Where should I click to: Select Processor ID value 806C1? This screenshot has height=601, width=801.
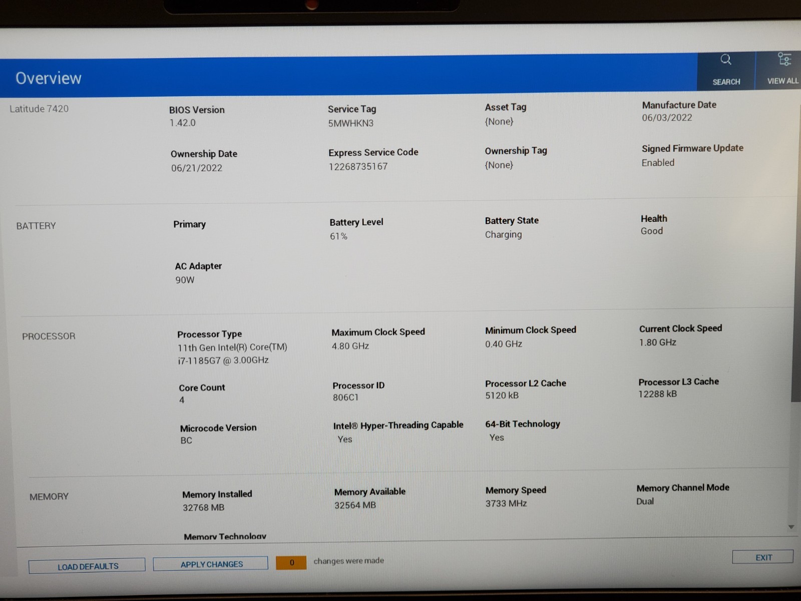[x=346, y=398]
